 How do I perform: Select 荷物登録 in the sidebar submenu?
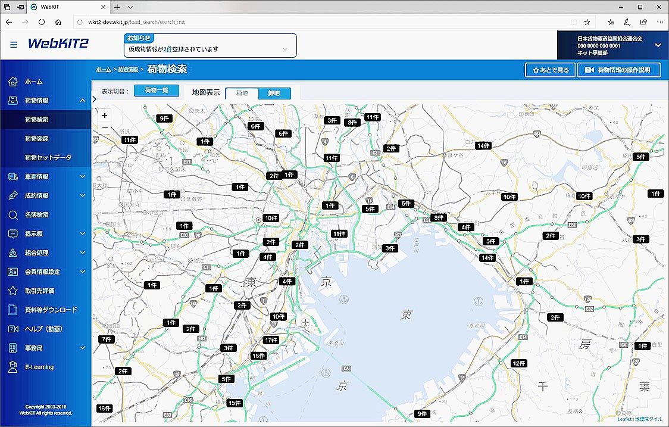(37, 139)
